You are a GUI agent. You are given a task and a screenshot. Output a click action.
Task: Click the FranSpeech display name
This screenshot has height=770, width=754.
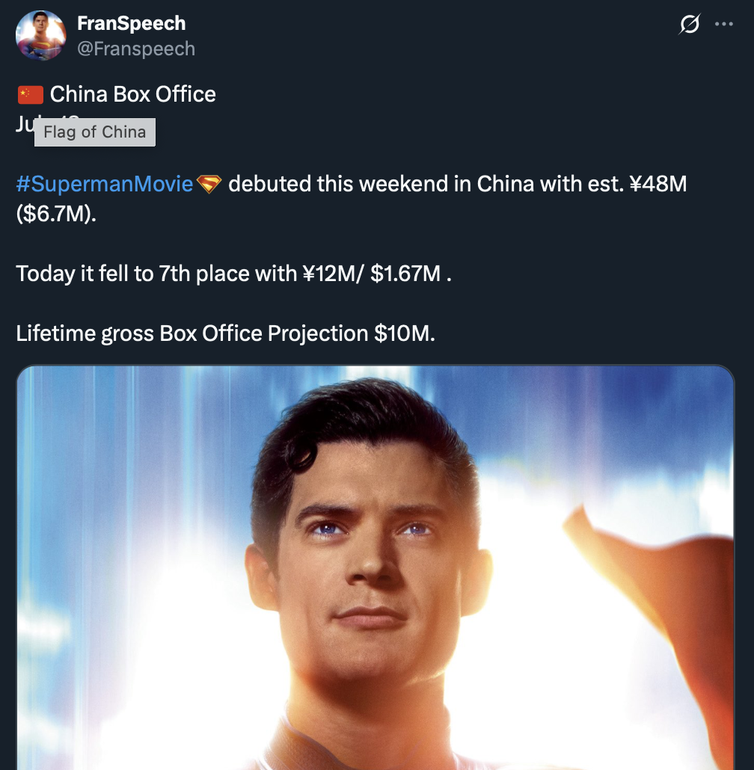131,23
